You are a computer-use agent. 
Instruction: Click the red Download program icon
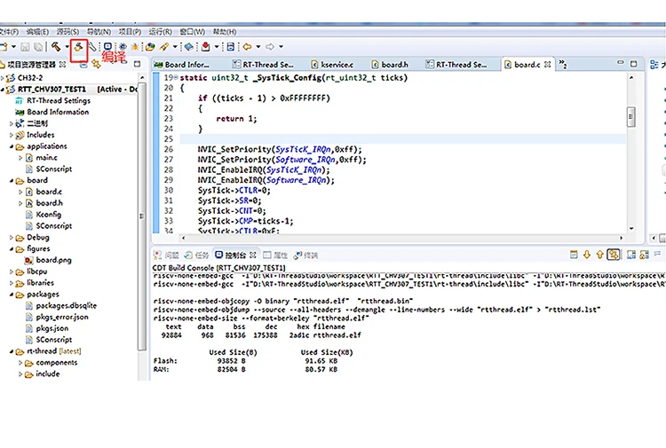click(206, 47)
